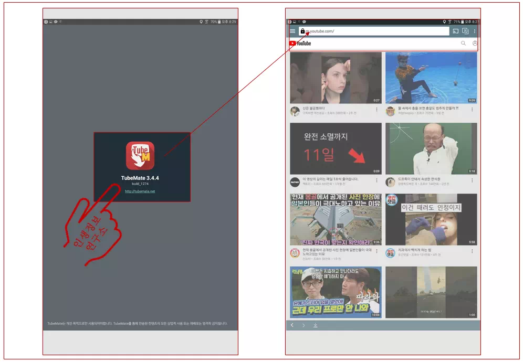Image resolution: width=523 pixels, height=362 pixels.
Task: Open YouTube search magnifier
Action: pyautogui.click(x=463, y=44)
